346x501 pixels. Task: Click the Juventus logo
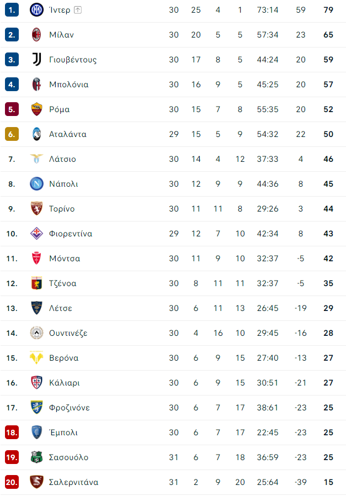coord(37,60)
